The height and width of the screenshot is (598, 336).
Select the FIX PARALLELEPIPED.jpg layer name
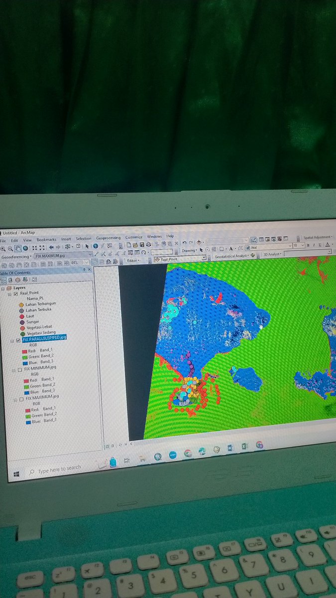pyautogui.click(x=44, y=338)
